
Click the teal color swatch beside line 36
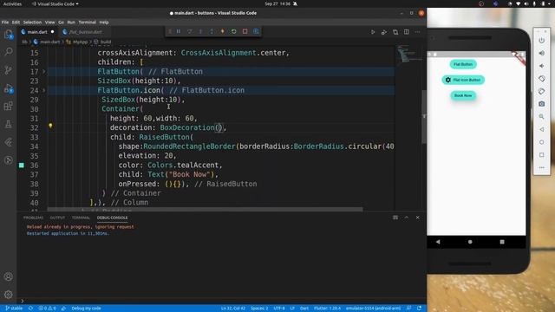click(22, 166)
